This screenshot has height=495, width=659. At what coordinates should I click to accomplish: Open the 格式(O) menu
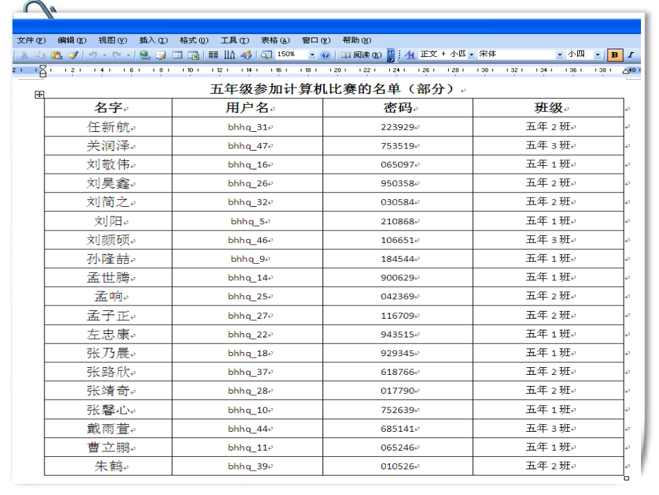click(x=194, y=40)
